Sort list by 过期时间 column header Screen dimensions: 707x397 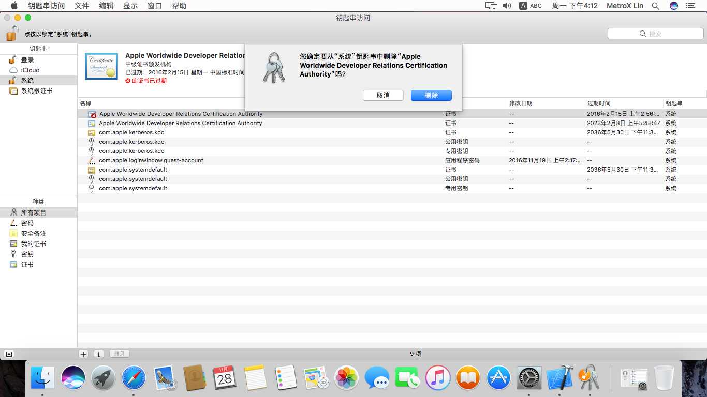[599, 103]
